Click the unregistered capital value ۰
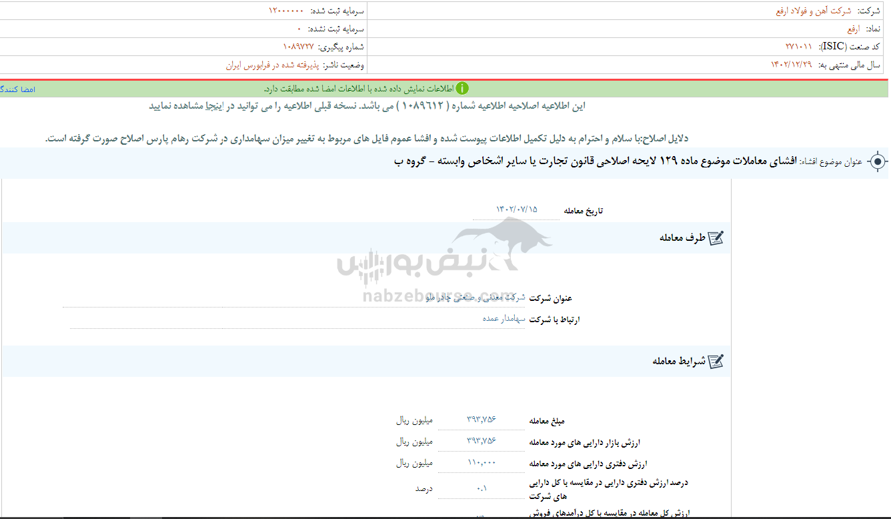Image resolution: width=891 pixels, height=519 pixels. coord(299,29)
